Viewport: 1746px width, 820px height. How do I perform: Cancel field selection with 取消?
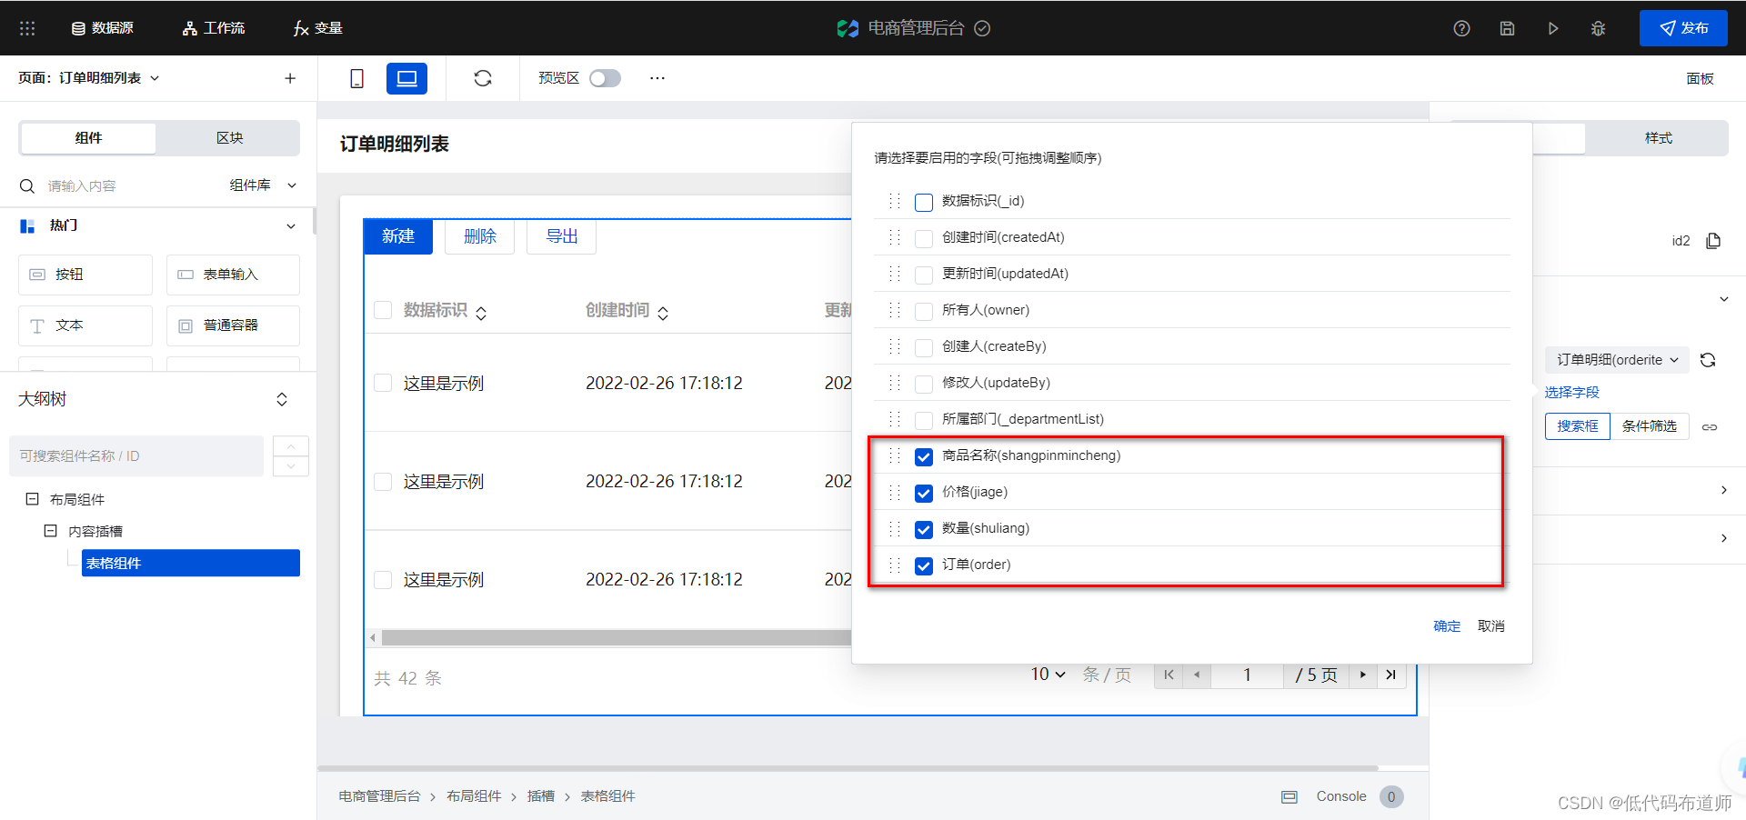tap(1491, 626)
